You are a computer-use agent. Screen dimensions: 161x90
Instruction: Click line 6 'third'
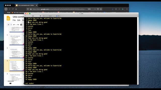[x=30, y=28]
